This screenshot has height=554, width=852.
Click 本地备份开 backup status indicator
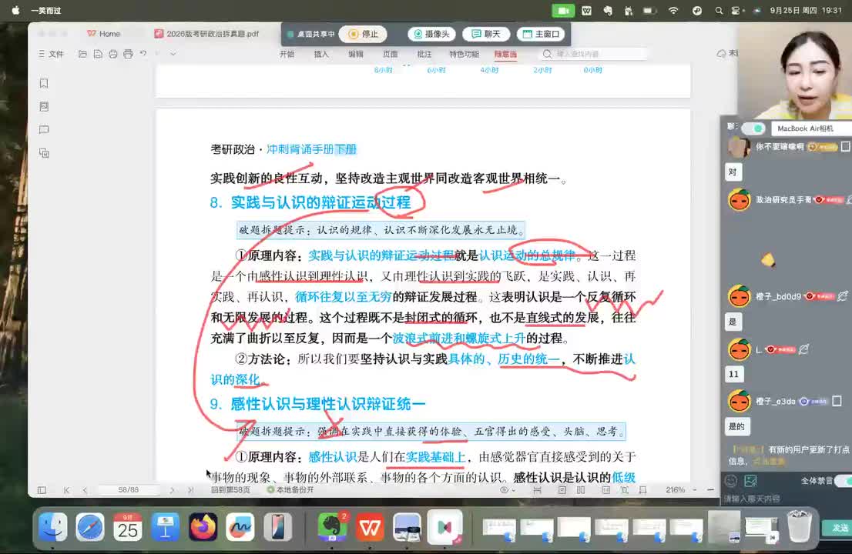(290, 489)
